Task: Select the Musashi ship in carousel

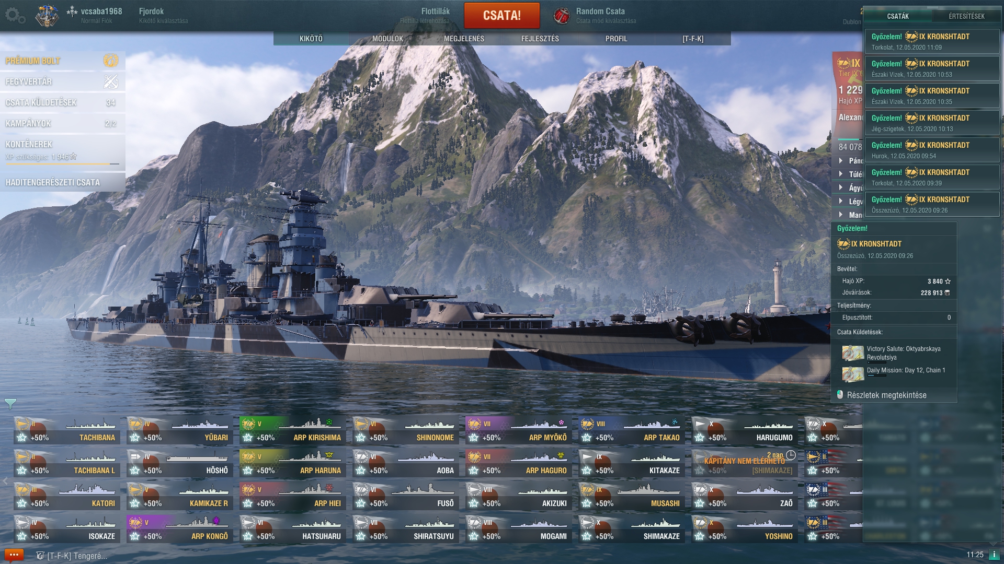Action: pyautogui.click(x=631, y=496)
